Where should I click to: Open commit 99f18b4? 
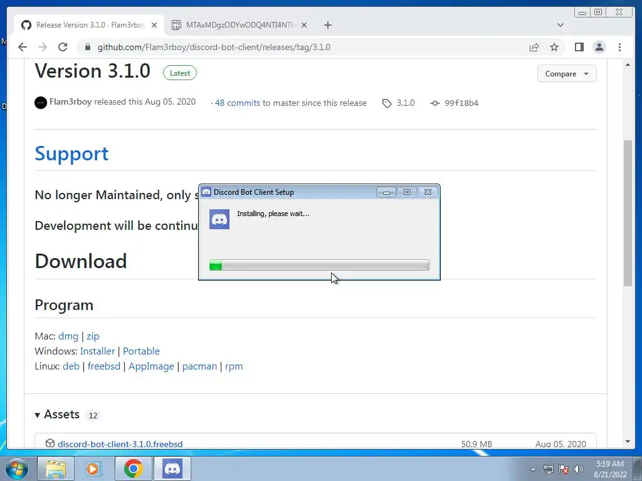click(461, 103)
